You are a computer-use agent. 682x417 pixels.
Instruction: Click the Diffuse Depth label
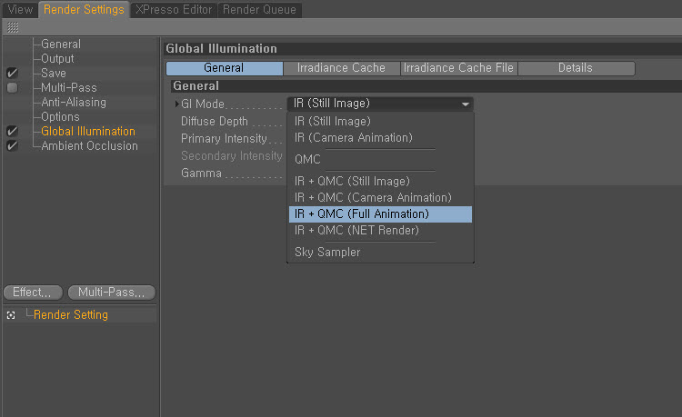tap(215, 122)
